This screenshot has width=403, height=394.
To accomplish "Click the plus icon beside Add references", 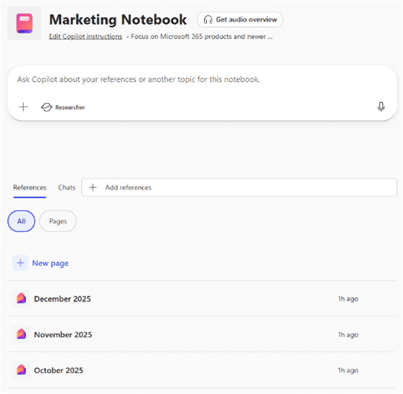I will coord(93,188).
